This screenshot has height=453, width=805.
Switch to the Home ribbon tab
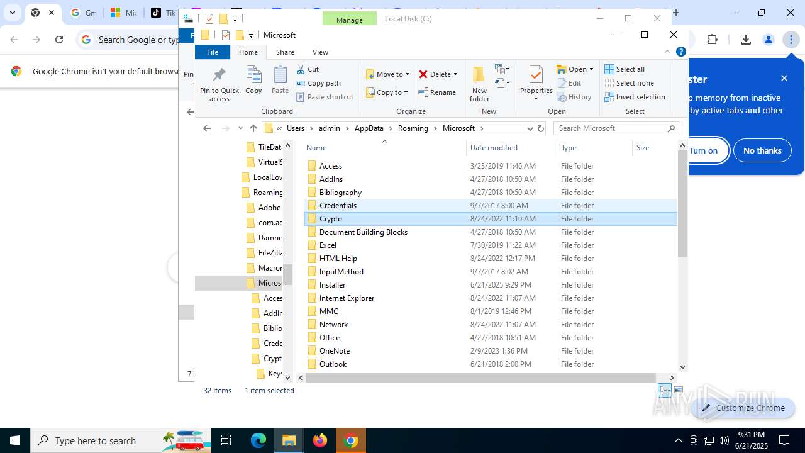248,52
